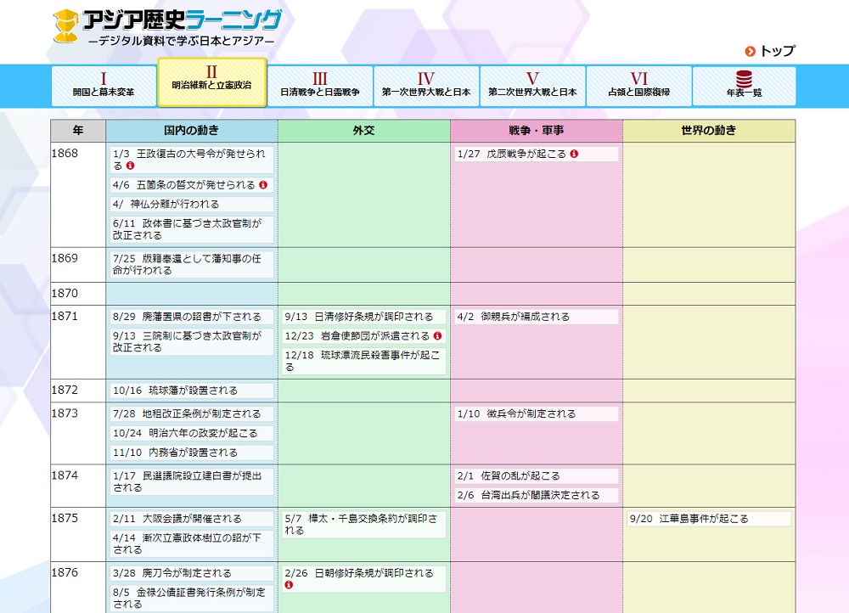Viewport: 849px width, 613px height.
Task: Switch to tab IV 第一次世界大戦と日本
Action: pos(425,86)
